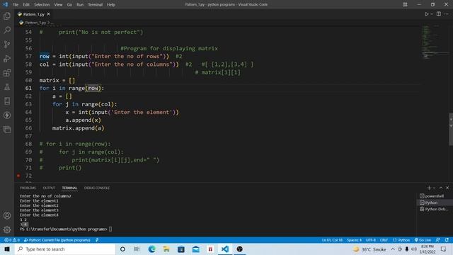Open the File menu
The height and width of the screenshot is (255, 453).
[x=16, y=5]
